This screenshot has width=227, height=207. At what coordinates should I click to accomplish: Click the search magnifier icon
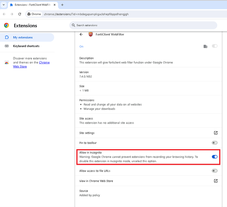click(74, 25)
